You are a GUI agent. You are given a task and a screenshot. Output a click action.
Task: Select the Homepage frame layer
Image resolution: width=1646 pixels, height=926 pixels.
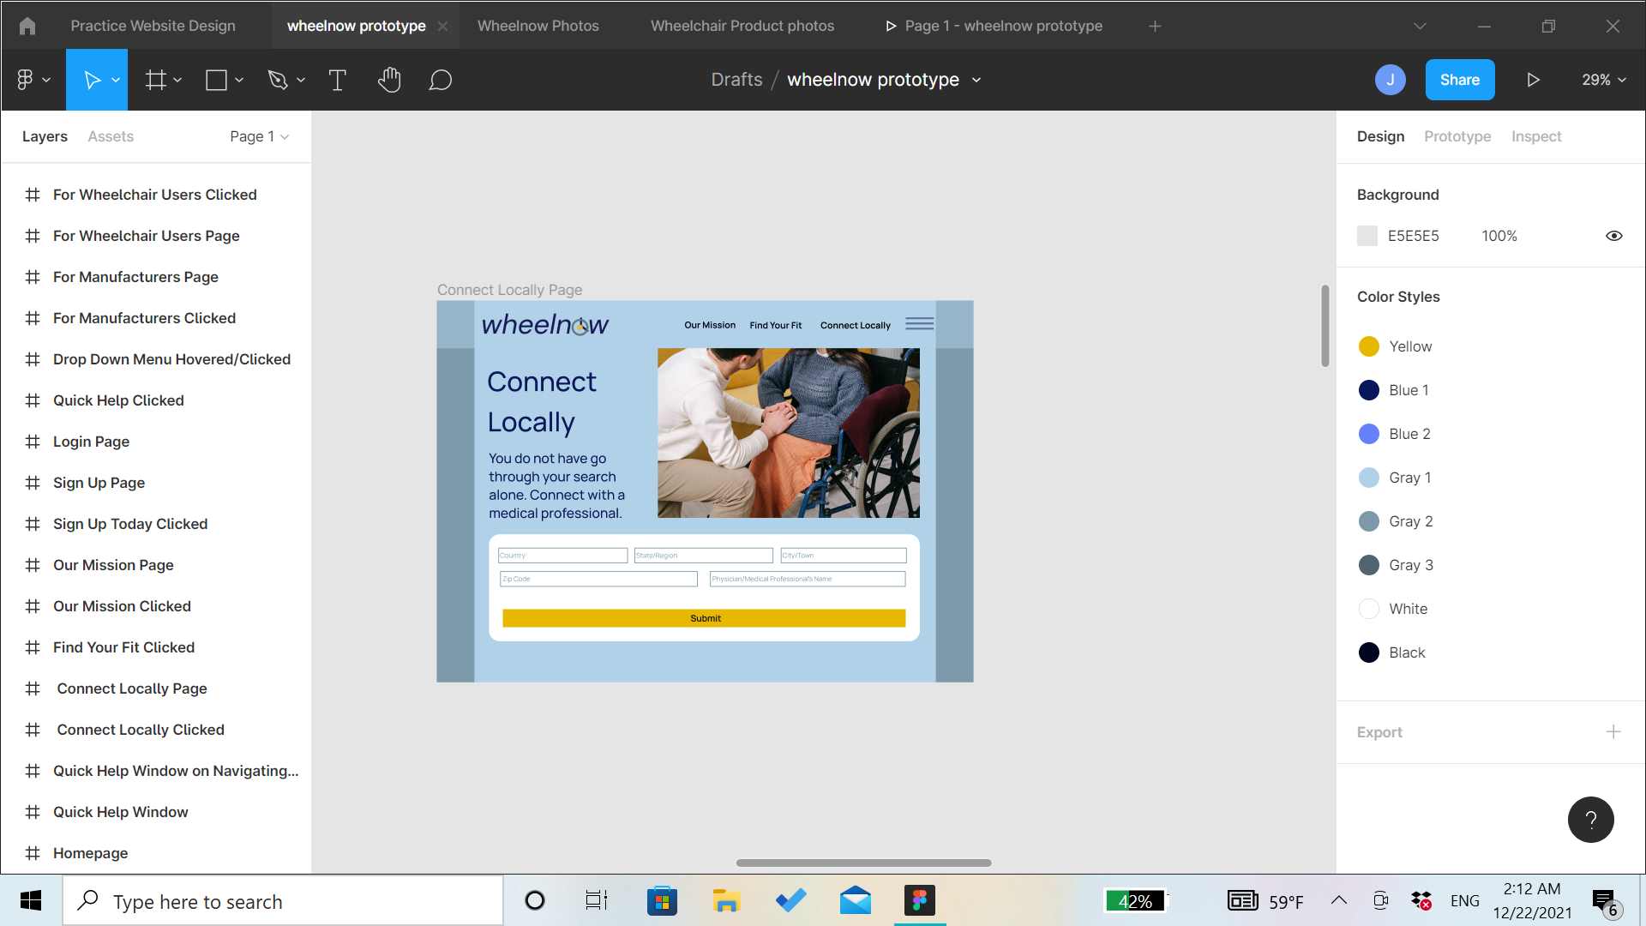(x=90, y=853)
